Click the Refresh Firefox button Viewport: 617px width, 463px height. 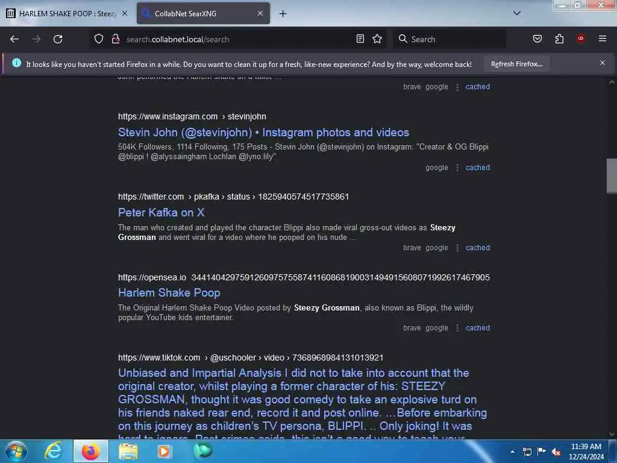[516, 64]
